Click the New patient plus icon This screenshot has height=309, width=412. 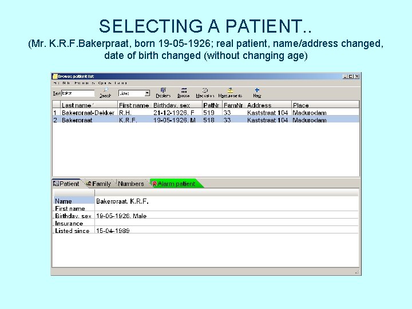257,90
